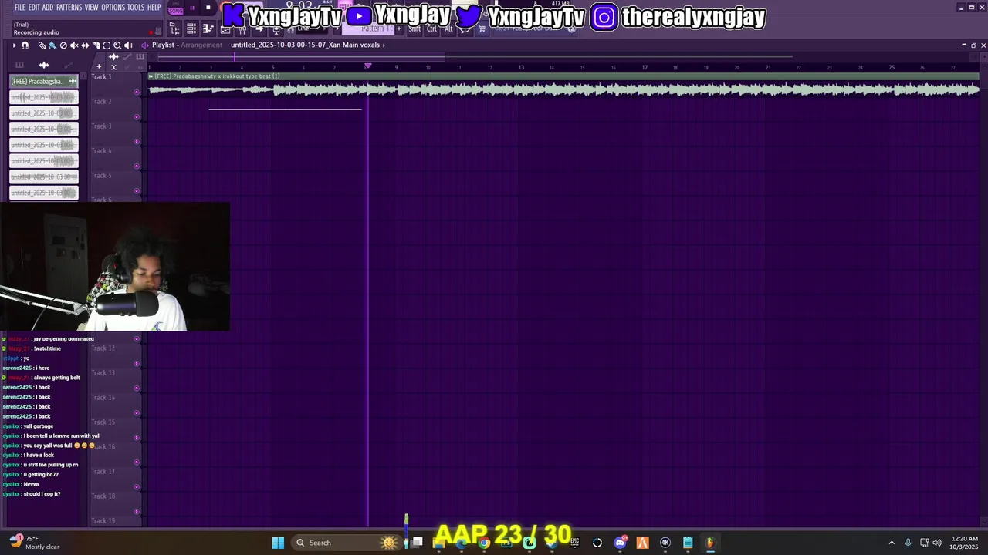Mute Track 16 with its dot toggle

(137, 462)
